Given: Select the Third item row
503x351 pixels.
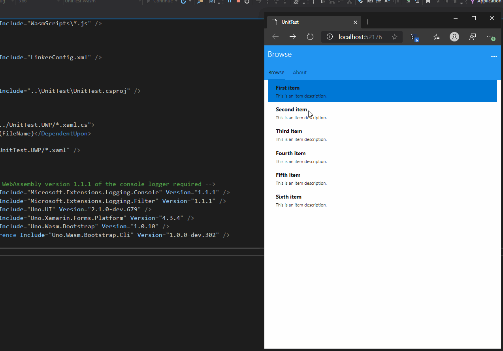Looking at the screenshot, I should (382, 135).
